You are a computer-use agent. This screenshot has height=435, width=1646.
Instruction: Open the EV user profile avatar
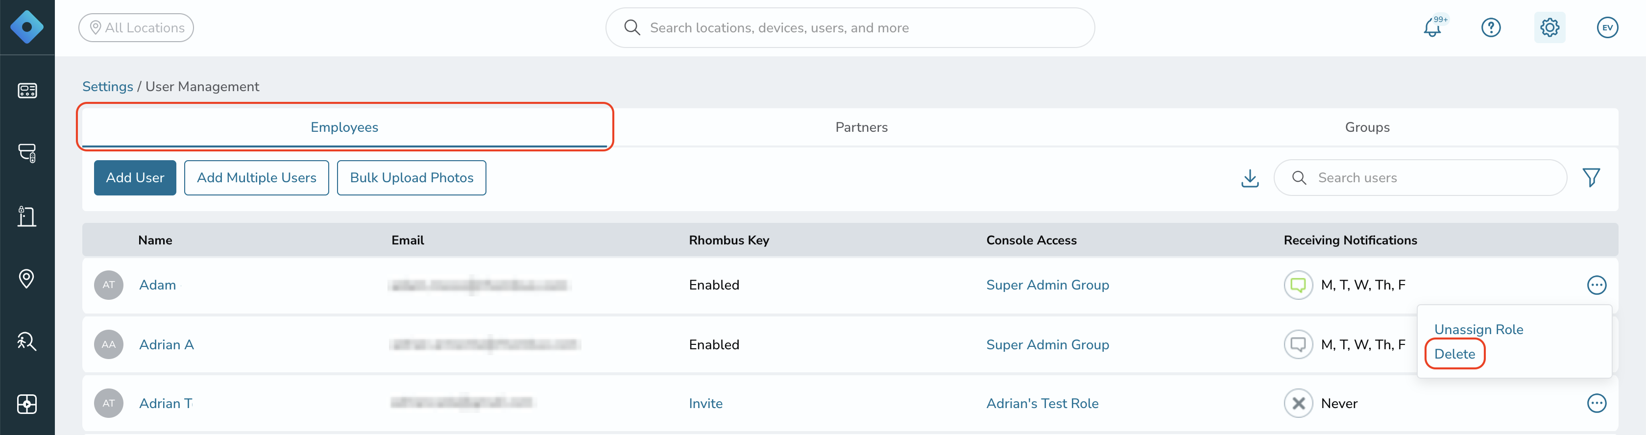1608,27
